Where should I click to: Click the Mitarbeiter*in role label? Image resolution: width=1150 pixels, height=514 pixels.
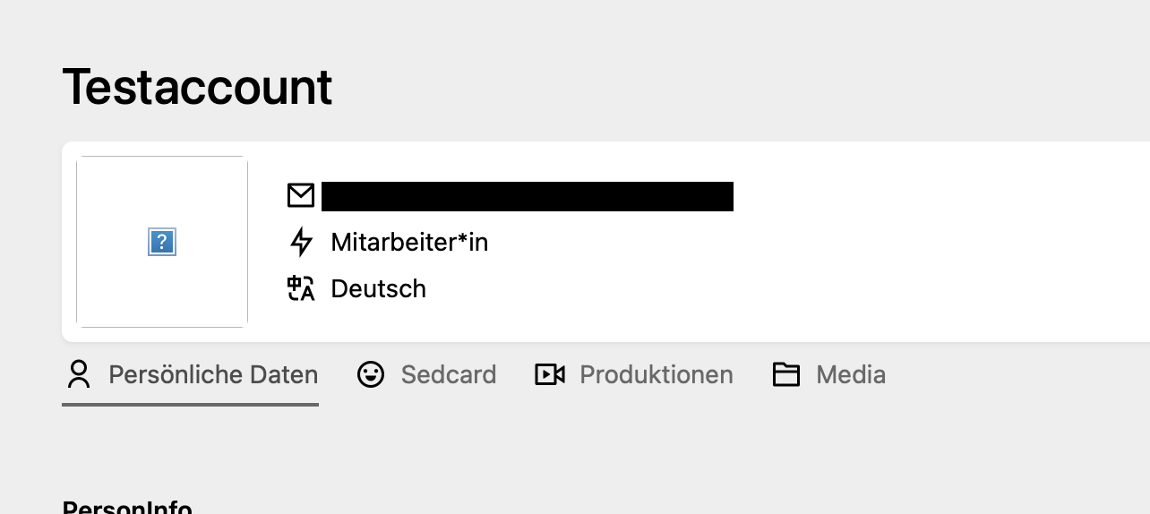click(409, 242)
